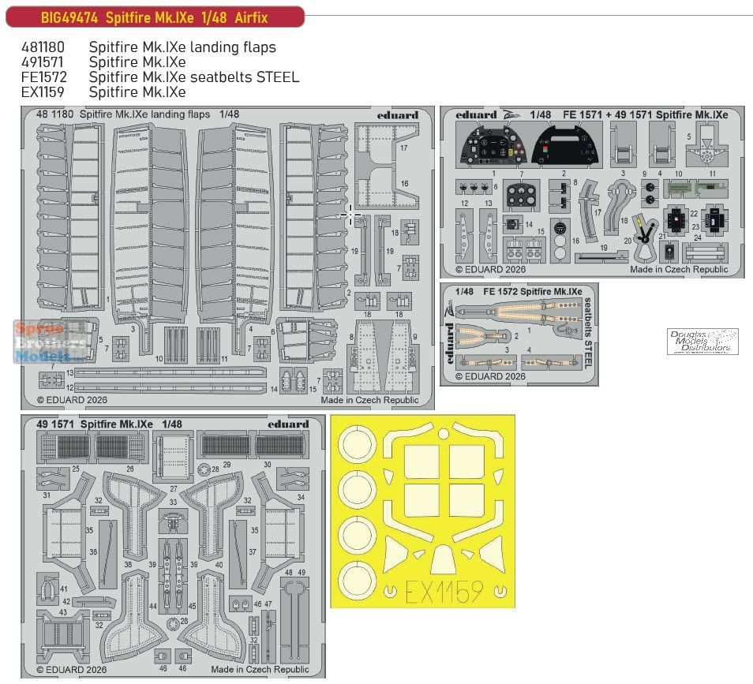
Task: Click '© EDUARD 2026' on the landing flaps fret
Action: [x=72, y=400]
